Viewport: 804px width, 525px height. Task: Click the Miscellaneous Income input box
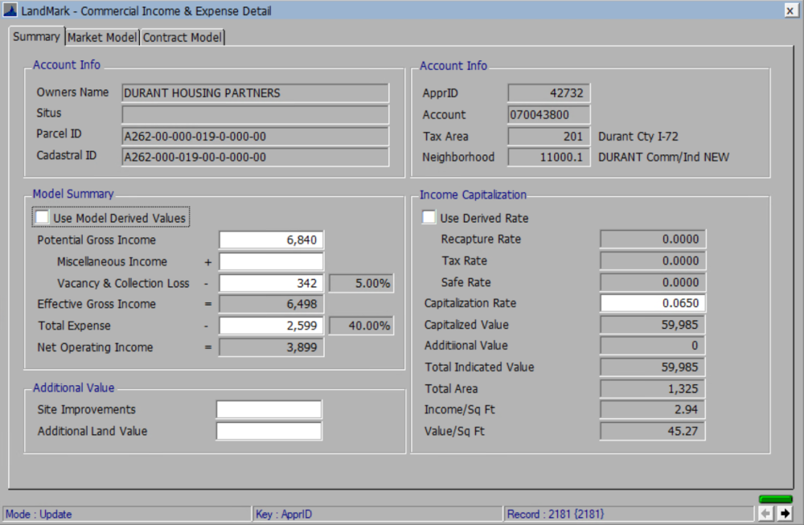pos(270,261)
